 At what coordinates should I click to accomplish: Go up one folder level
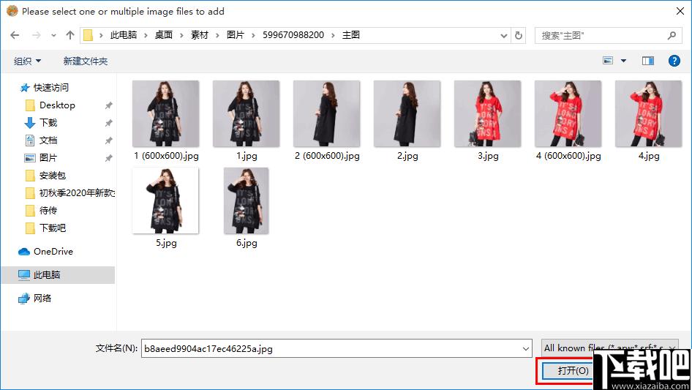(69, 35)
